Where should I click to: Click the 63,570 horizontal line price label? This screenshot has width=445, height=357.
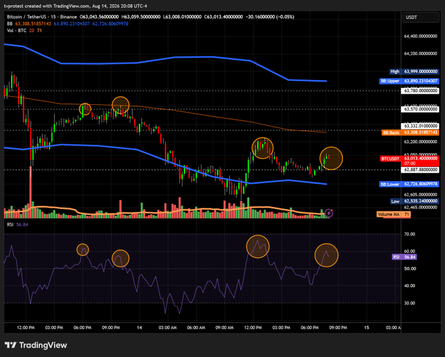click(420, 109)
